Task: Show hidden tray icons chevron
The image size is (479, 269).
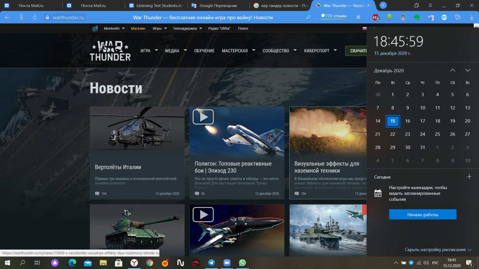Action: tap(396, 263)
